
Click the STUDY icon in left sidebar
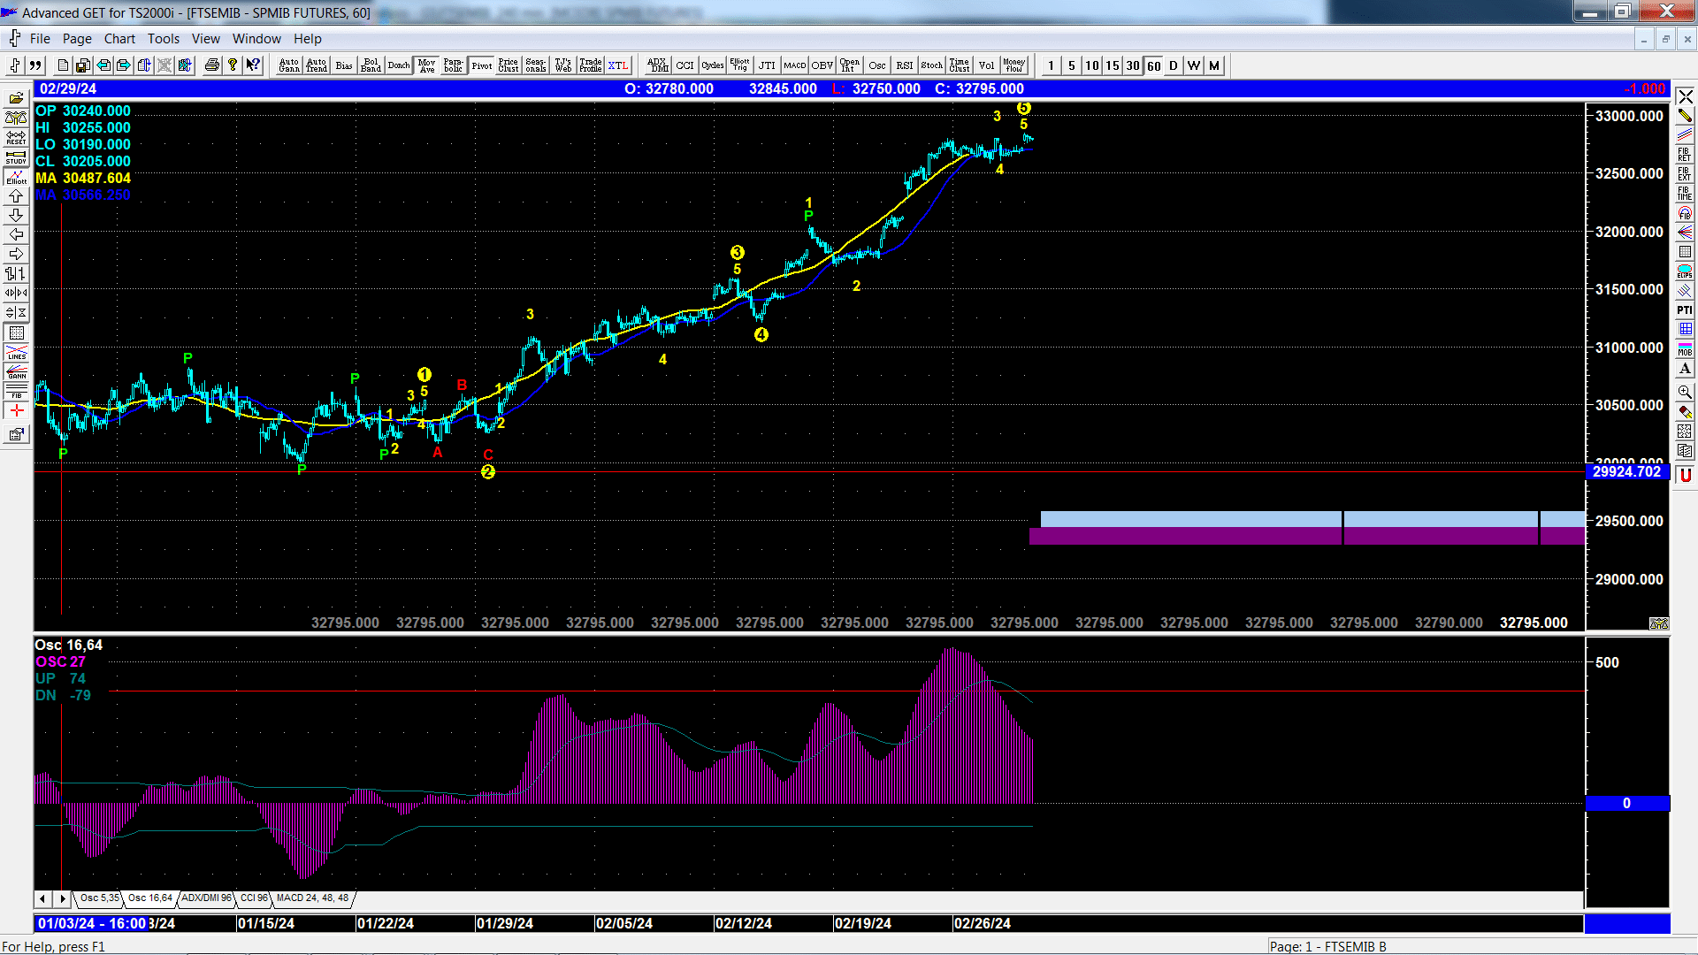[x=16, y=157]
